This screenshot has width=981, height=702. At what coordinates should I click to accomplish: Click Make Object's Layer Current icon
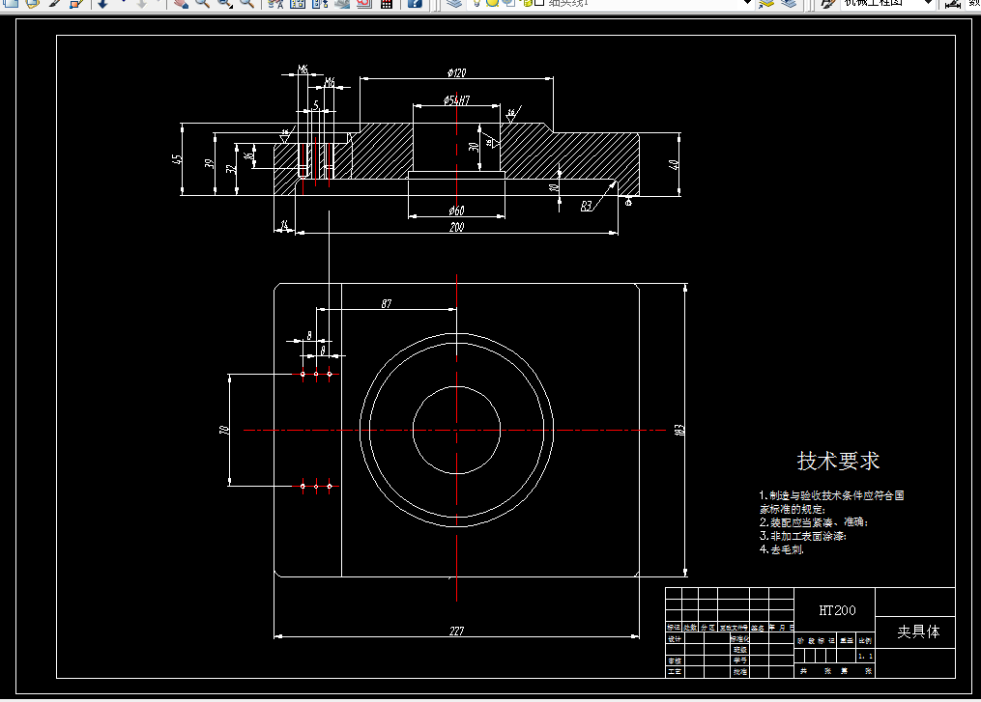click(x=766, y=3)
